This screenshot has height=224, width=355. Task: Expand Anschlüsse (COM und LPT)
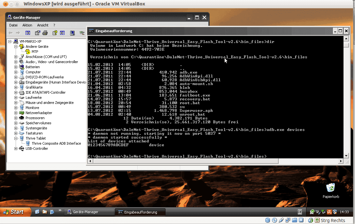(x=16, y=57)
